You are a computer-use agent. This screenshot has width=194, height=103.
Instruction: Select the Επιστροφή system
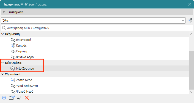(24, 40)
